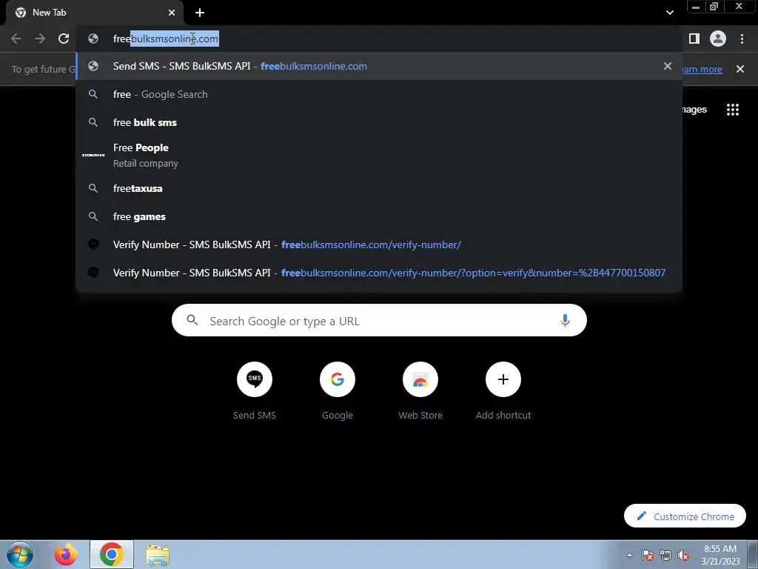Screen dimensions: 758x569
Task: Open the clock showing 8:55 AM
Action: (x=720, y=555)
